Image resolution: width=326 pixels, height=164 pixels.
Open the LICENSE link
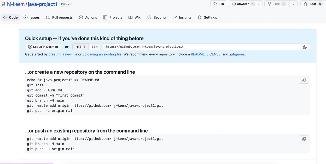point(213,54)
